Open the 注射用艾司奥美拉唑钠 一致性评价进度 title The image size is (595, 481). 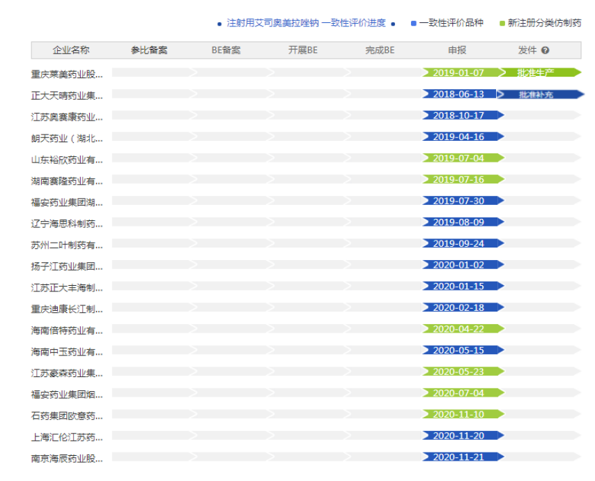(x=307, y=23)
